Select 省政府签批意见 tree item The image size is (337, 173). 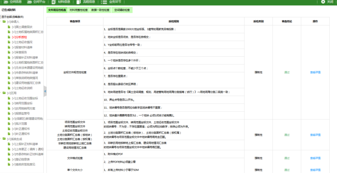pyautogui.click(x=24, y=164)
